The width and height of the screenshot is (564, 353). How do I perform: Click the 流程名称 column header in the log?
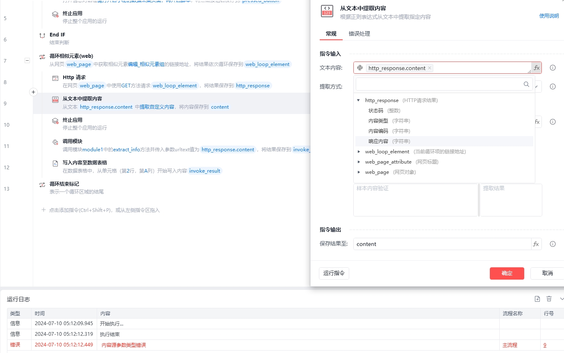(x=520, y=313)
